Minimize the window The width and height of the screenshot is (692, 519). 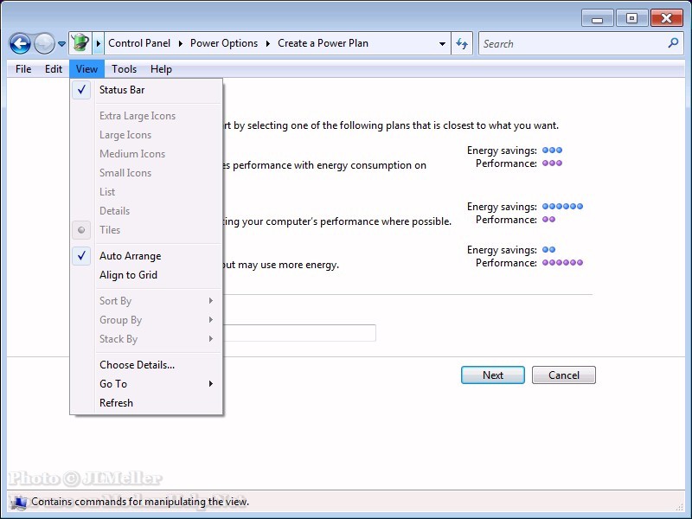[x=597, y=18]
